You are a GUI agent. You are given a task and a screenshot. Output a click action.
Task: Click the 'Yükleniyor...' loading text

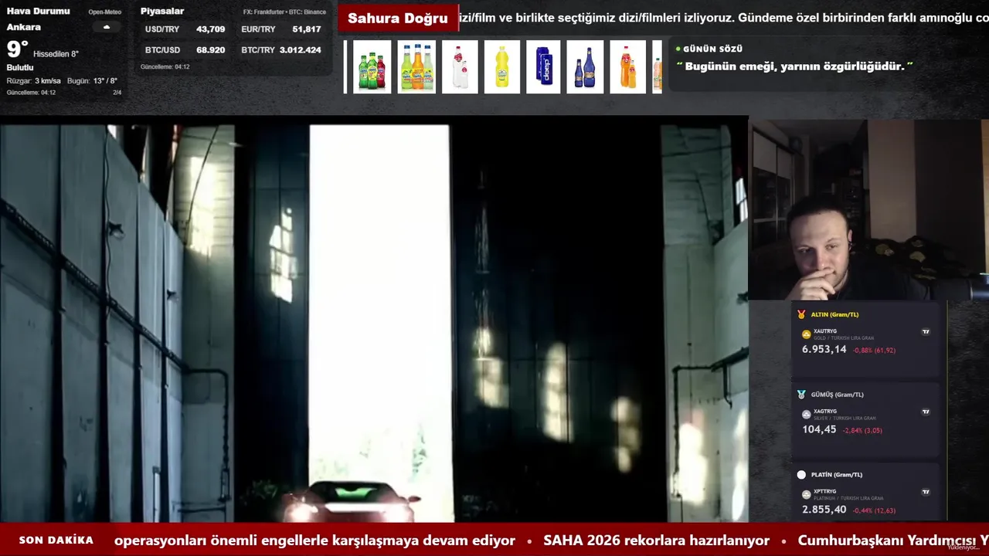click(x=963, y=548)
